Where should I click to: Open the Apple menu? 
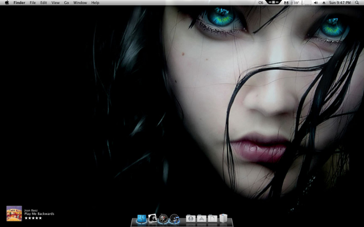[7, 2]
